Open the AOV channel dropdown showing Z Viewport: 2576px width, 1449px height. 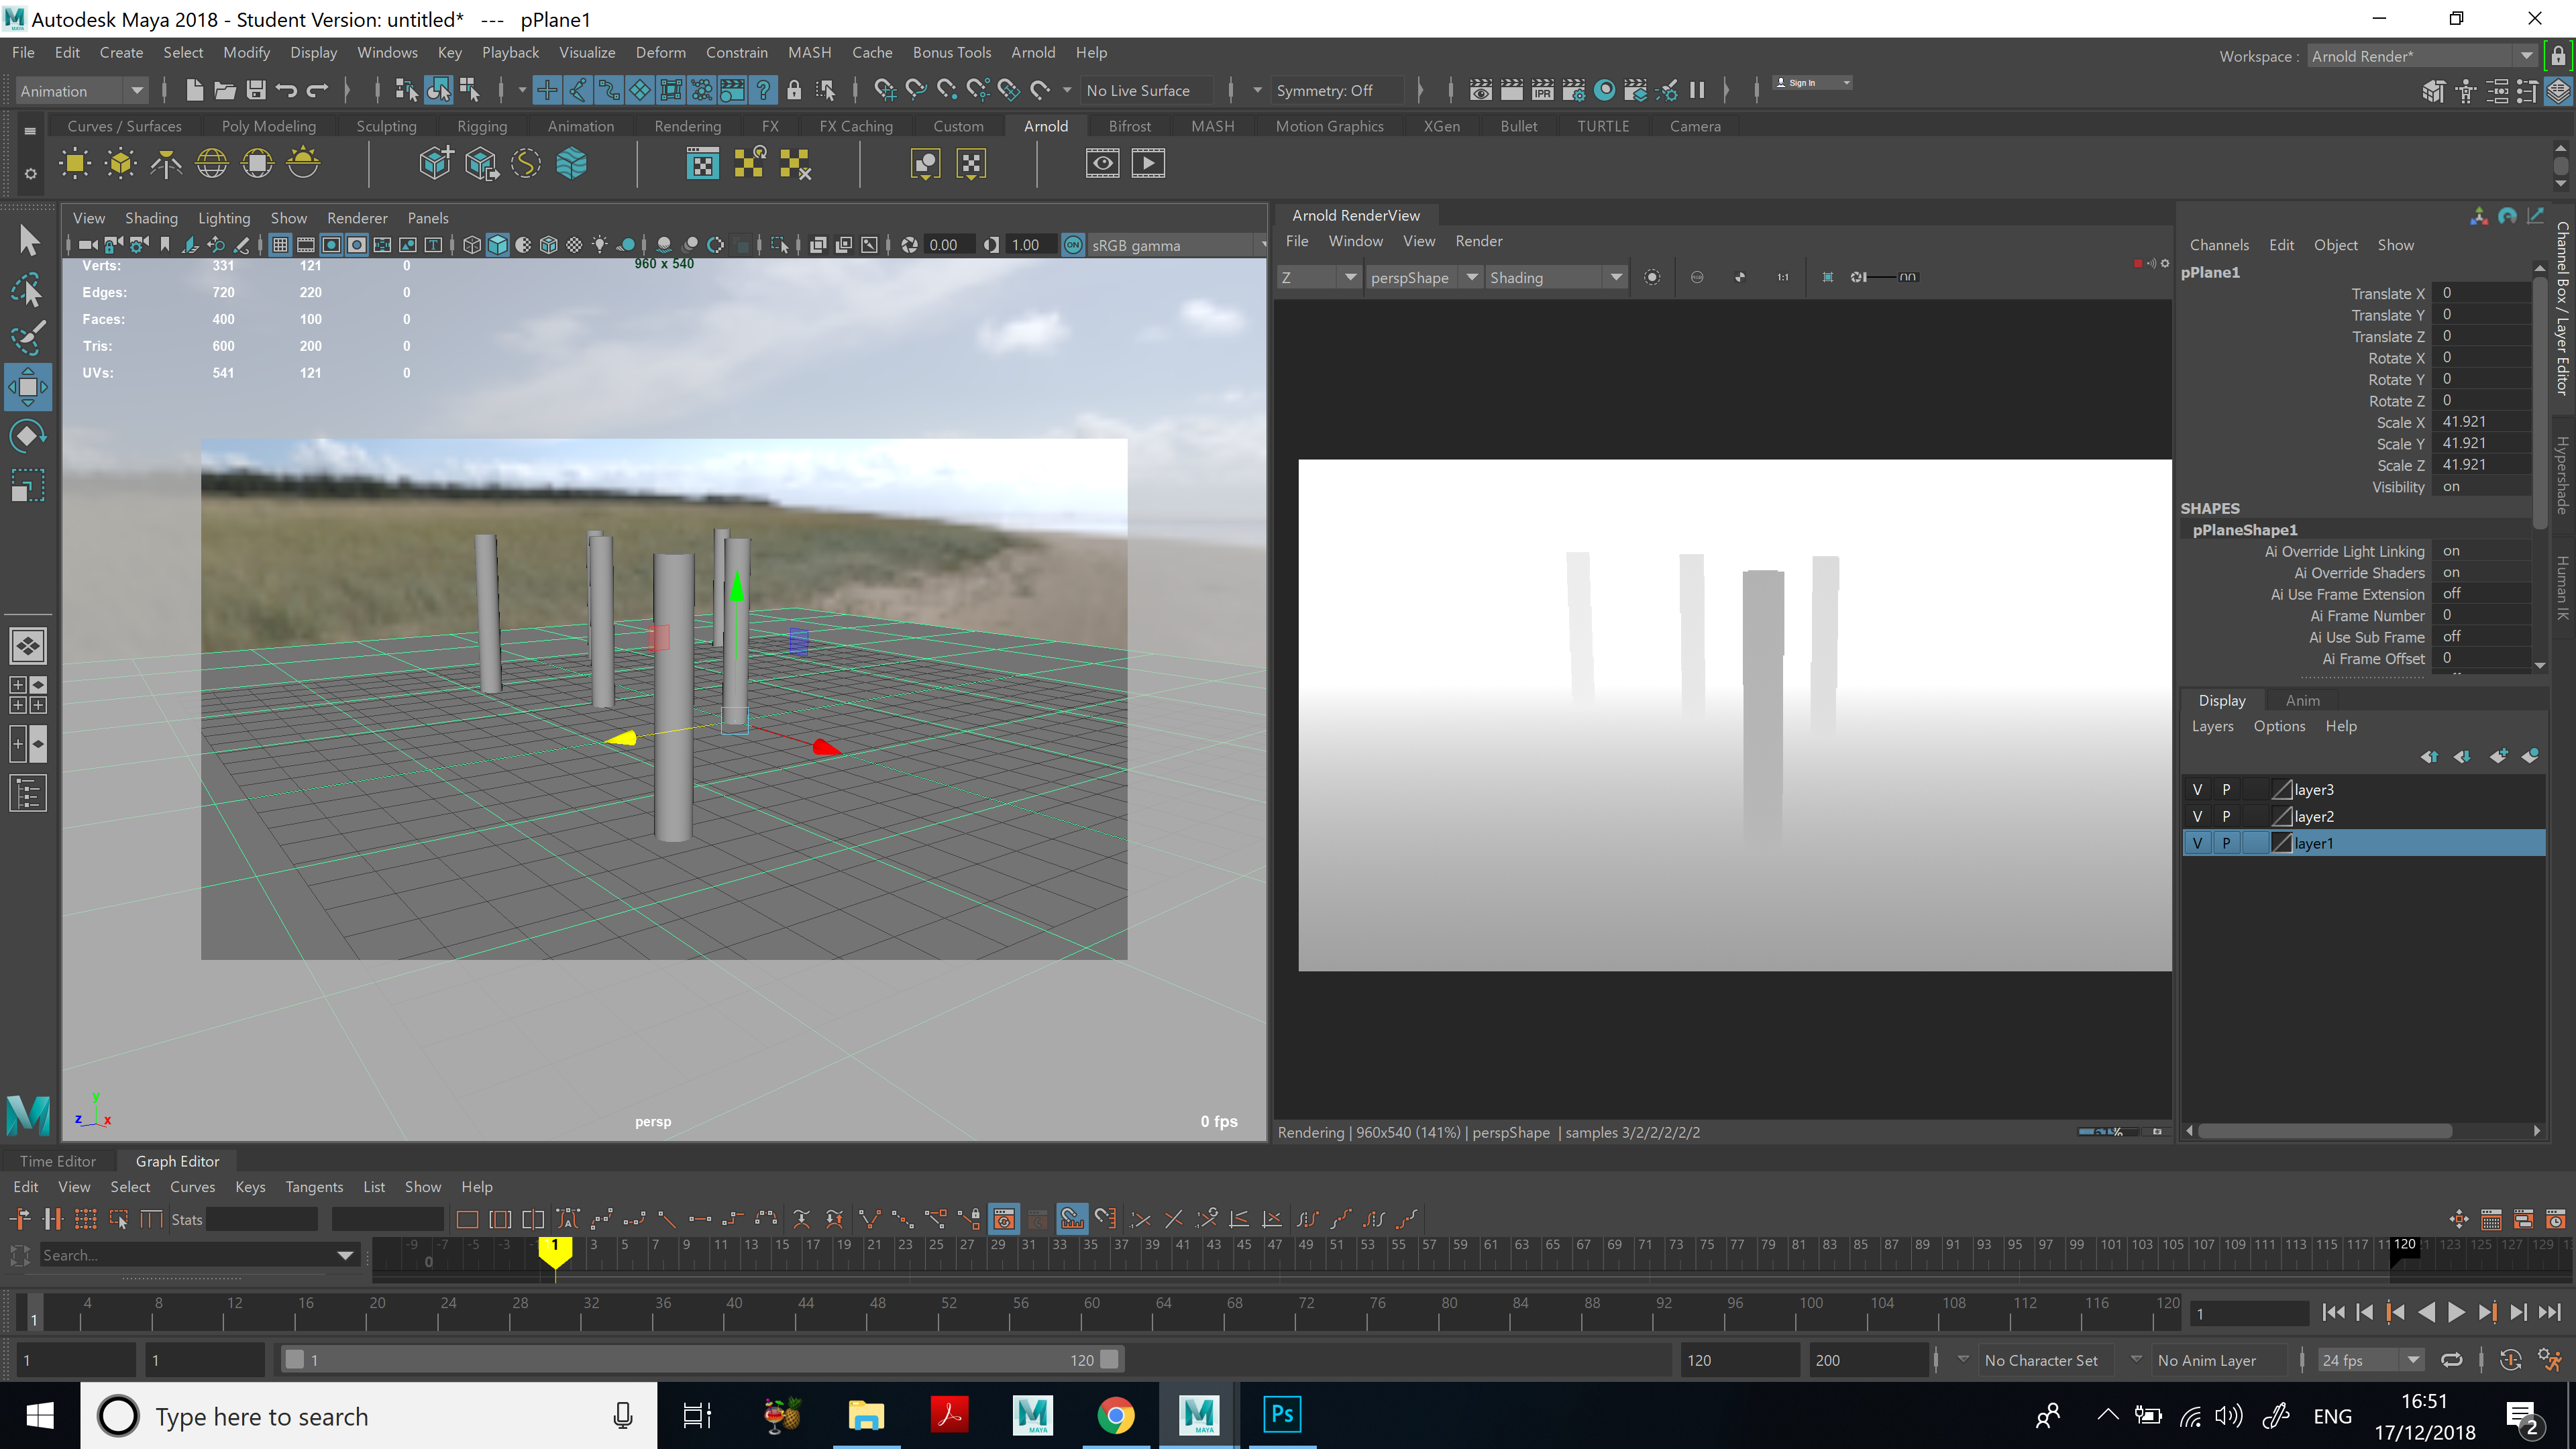click(x=1350, y=277)
